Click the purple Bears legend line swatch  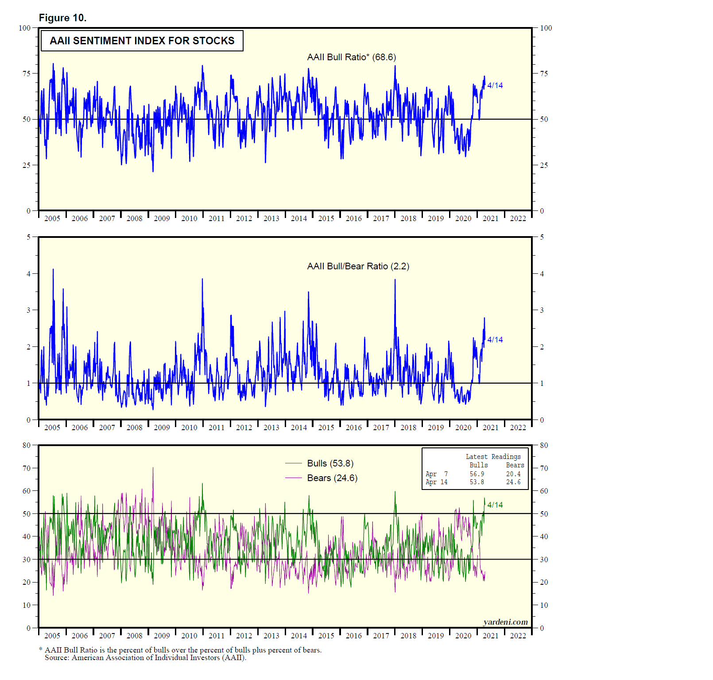(293, 478)
